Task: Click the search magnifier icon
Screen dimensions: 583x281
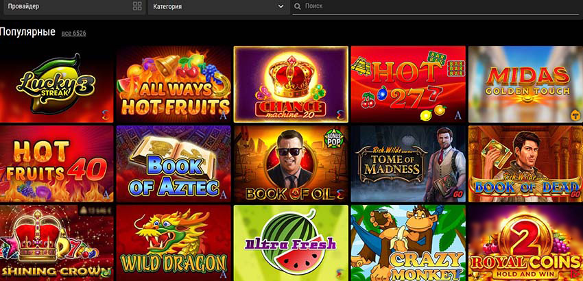Action: point(297,6)
